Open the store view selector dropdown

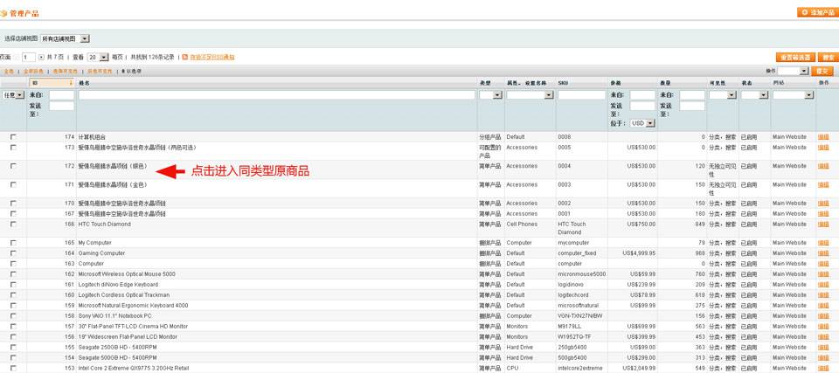(66, 38)
